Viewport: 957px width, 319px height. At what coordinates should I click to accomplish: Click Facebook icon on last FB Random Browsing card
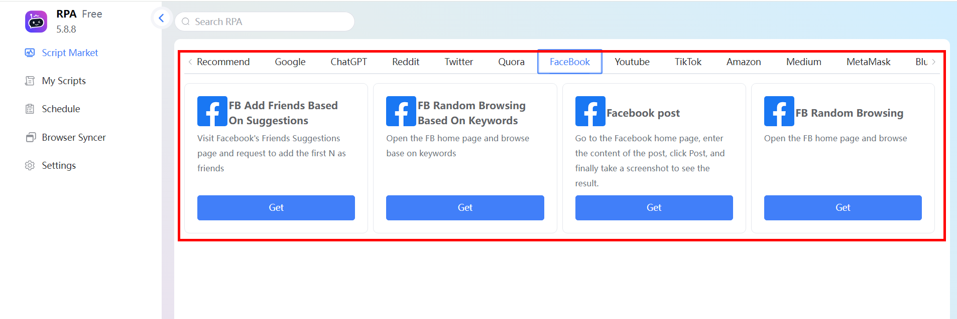[779, 111]
